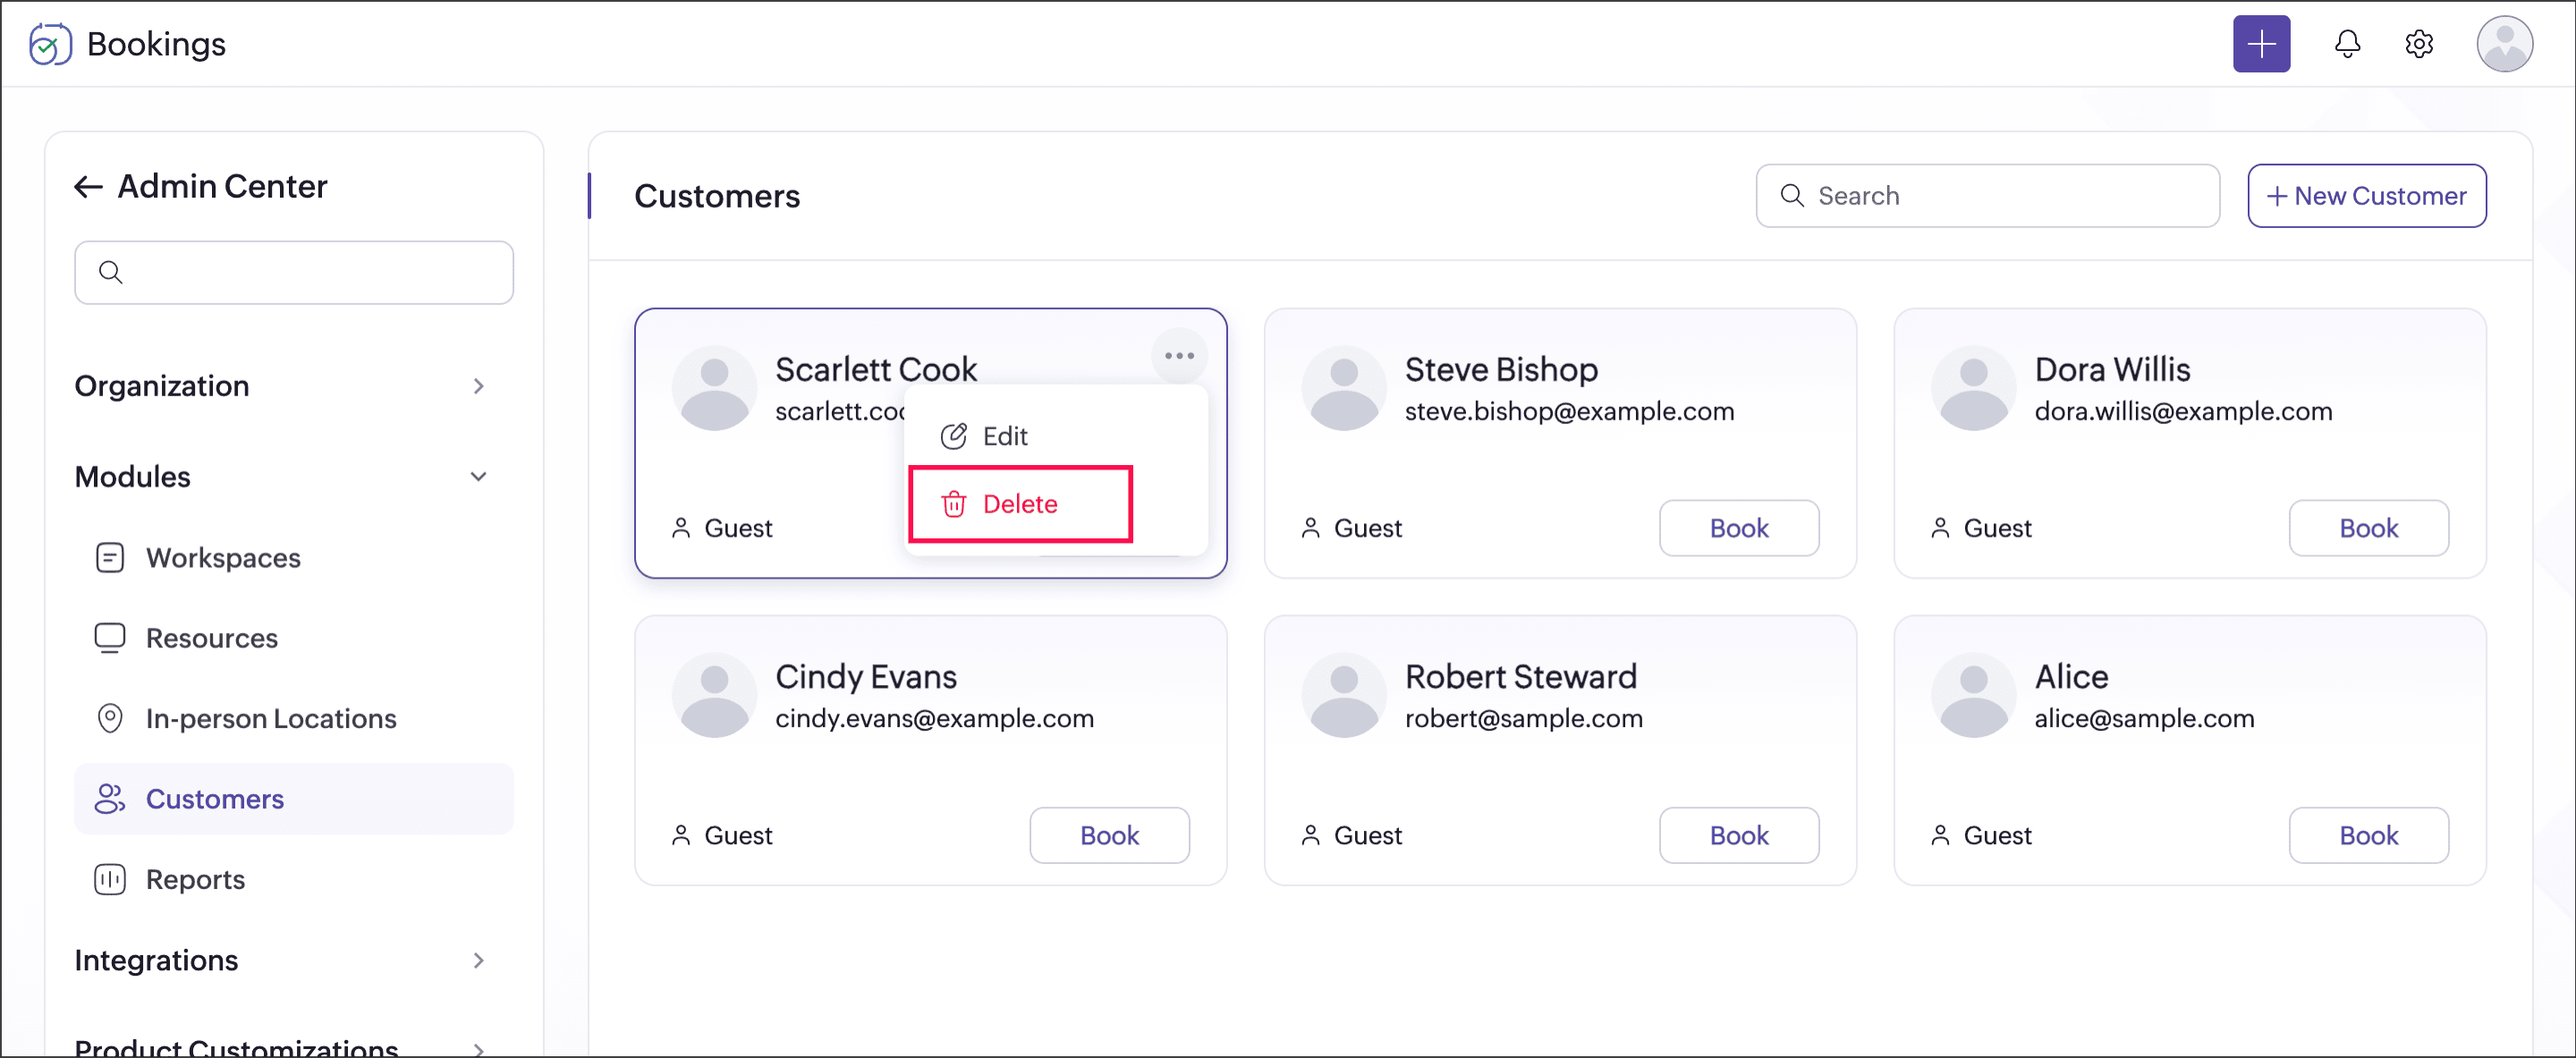Click Guest icon on Steve Bishop's card
Image resolution: width=2576 pixels, height=1058 pixels.
click(1310, 528)
